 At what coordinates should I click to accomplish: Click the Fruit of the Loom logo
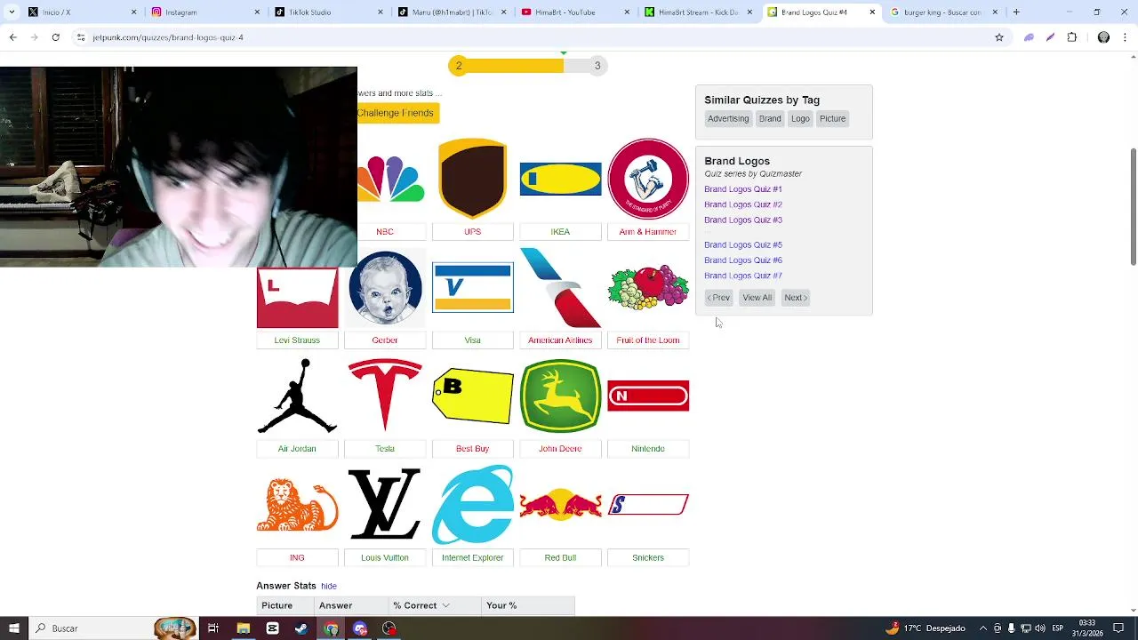tap(648, 287)
